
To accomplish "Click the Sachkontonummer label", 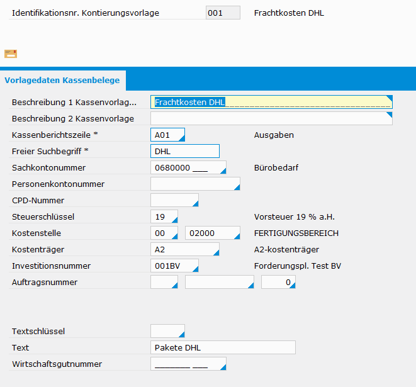I will [49, 167].
